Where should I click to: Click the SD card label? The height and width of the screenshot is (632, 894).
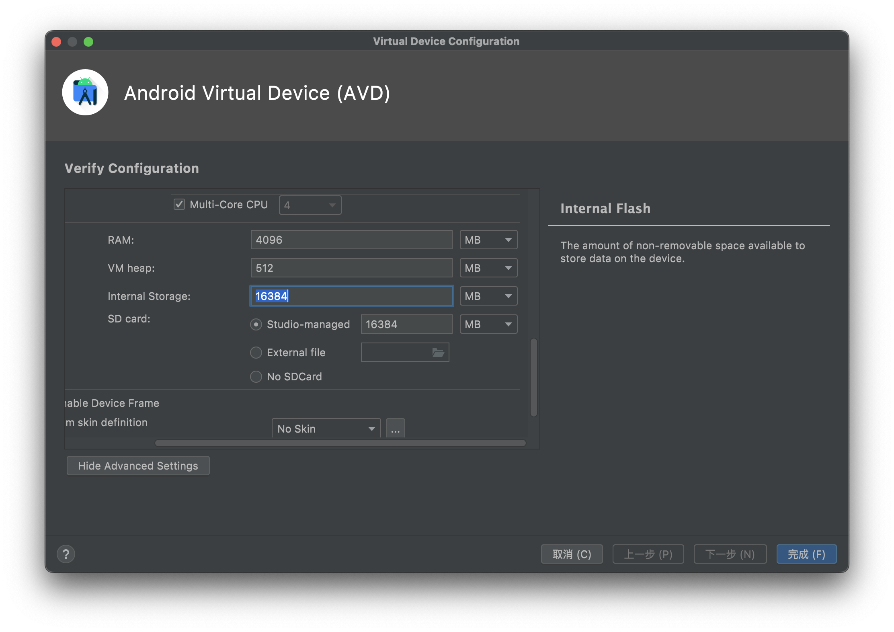[x=129, y=319]
